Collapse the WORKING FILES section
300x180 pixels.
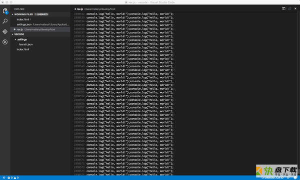pos(12,14)
